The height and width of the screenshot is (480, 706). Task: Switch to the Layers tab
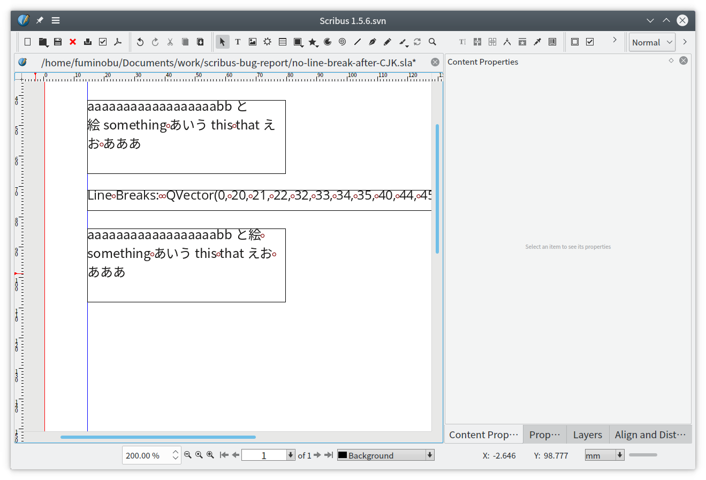(587, 435)
